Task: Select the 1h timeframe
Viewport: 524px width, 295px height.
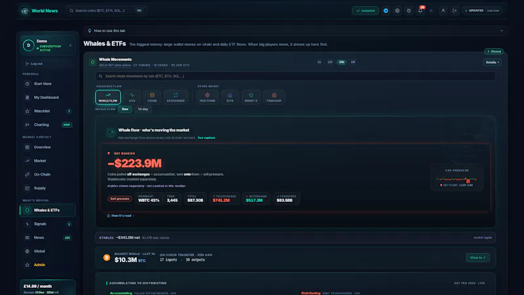Action: coord(319,62)
